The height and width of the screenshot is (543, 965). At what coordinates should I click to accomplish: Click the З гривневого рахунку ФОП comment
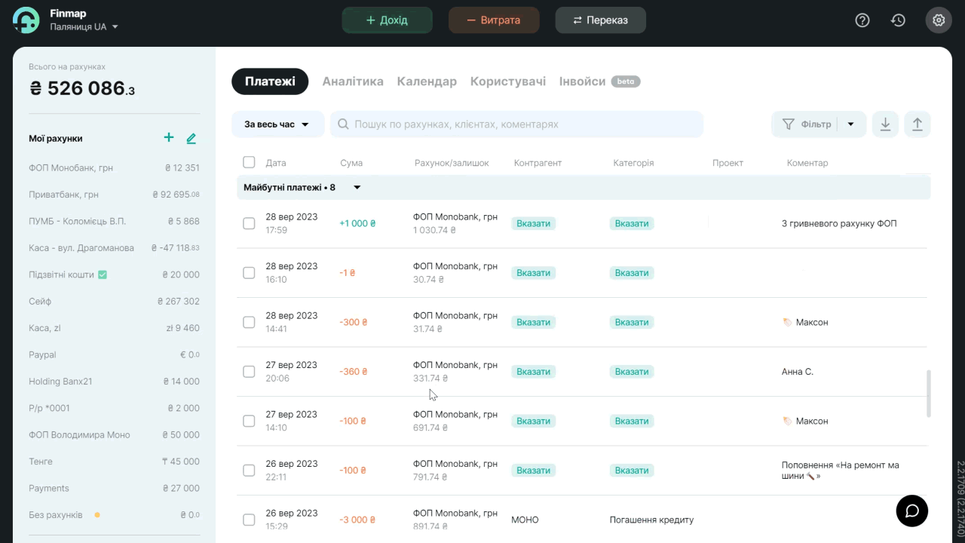point(839,223)
